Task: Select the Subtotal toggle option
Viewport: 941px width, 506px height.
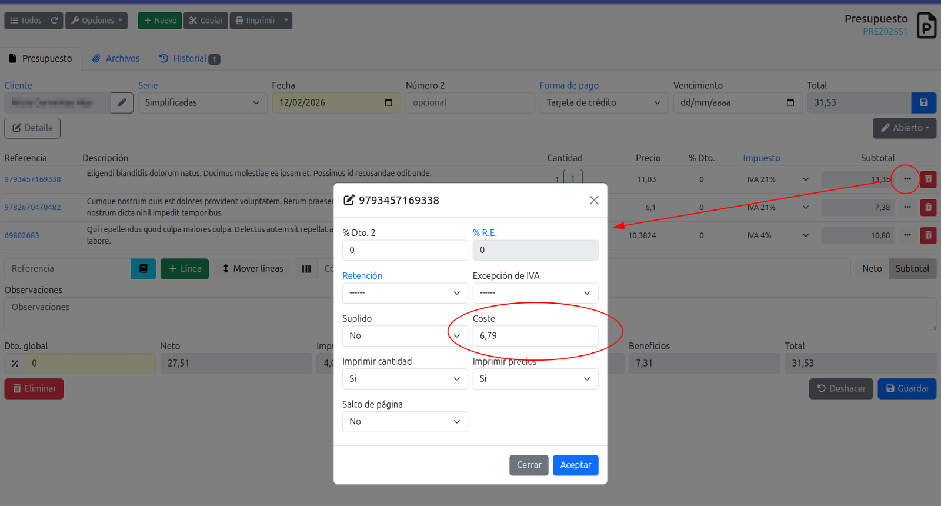Action: (x=912, y=269)
